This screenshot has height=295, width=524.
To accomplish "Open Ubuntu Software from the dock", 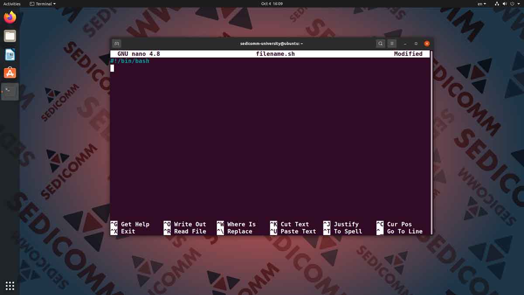I will [10, 73].
